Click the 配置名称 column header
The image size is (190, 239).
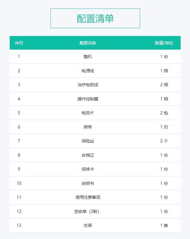point(88,43)
